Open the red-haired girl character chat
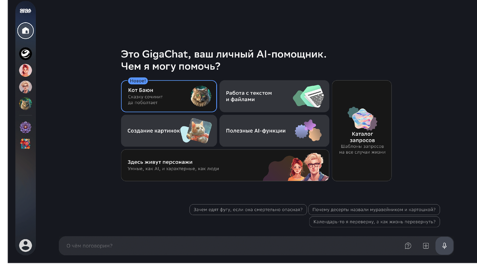Viewport: 477px width, 272px height. coord(25,70)
